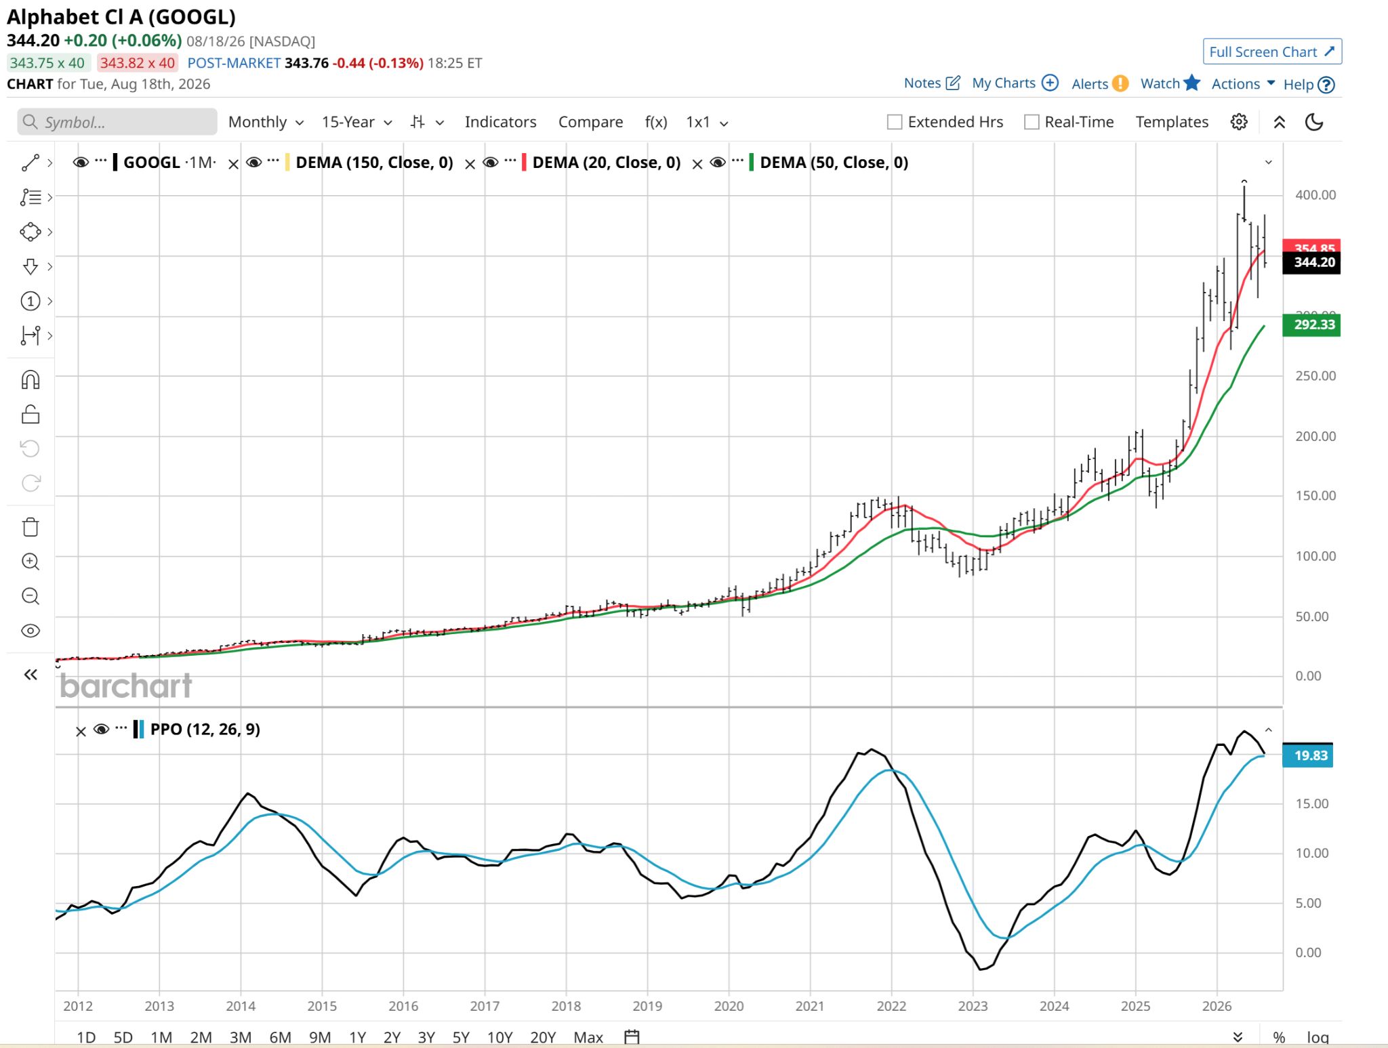This screenshot has width=1388, height=1048.
Task: Select the trend line drawing tool
Action: 30,163
